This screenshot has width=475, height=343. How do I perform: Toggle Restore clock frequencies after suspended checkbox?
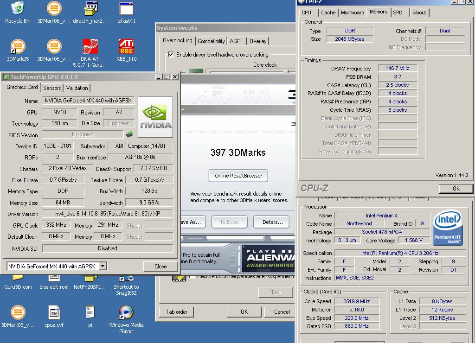[192, 277]
